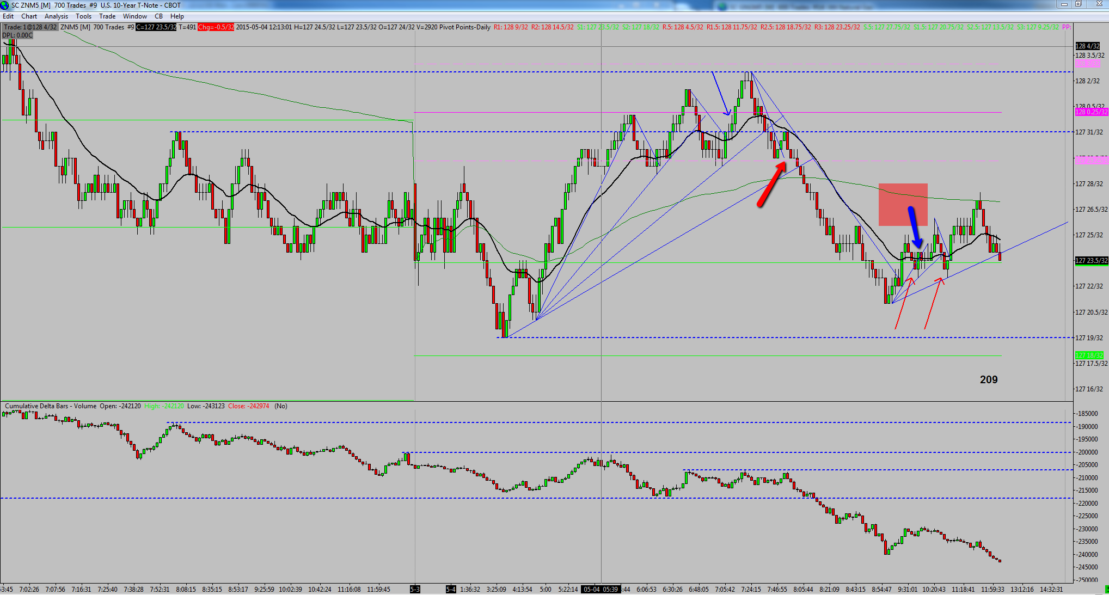
Task: Click the 'R2: 128 14.5/32' pivot value
Action: coord(553,27)
